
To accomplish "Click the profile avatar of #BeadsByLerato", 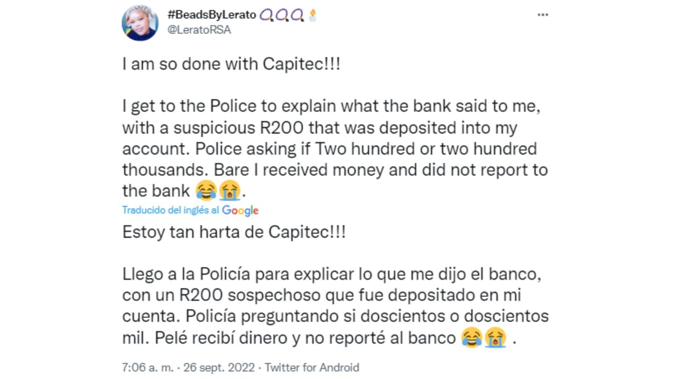I will [x=140, y=23].
